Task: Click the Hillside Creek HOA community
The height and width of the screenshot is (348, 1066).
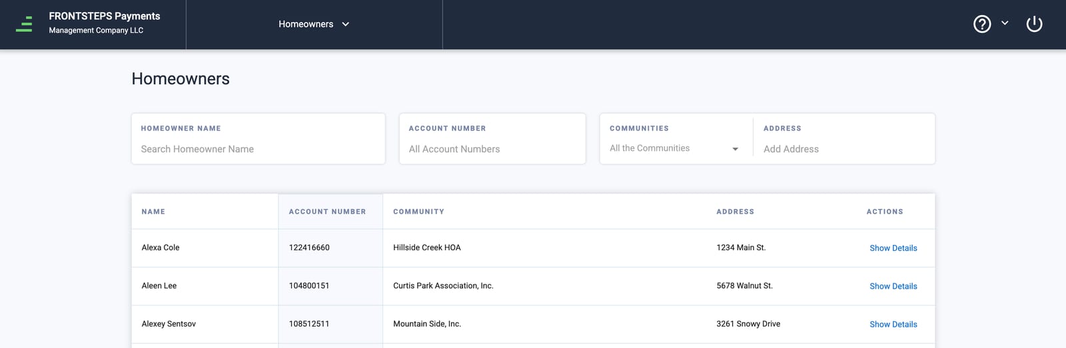Action: click(427, 248)
